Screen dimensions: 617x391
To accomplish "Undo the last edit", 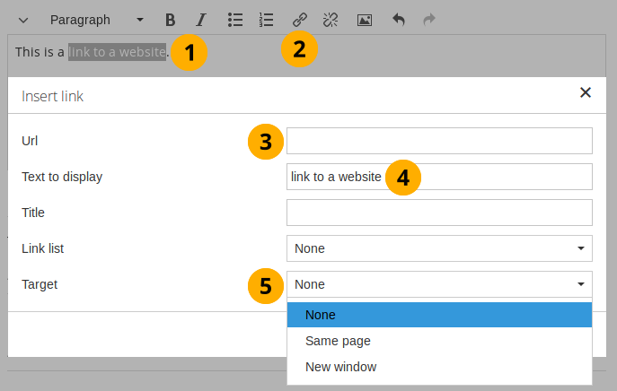I will (x=399, y=20).
